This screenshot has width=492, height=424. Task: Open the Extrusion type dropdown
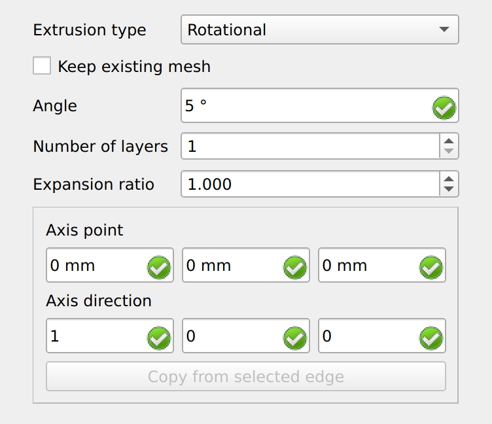(320, 29)
